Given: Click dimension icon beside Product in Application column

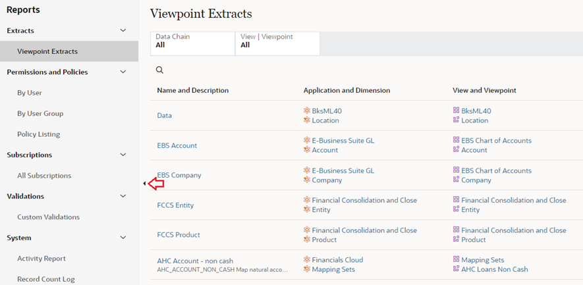Looking at the screenshot, I should pyautogui.click(x=307, y=240).
